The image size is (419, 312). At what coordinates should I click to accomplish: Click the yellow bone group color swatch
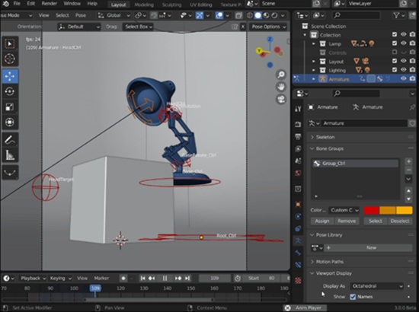tap(405, 210)
